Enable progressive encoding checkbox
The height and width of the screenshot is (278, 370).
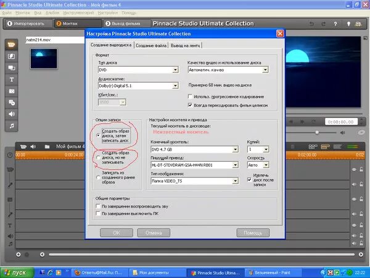(x=190, y=96)
